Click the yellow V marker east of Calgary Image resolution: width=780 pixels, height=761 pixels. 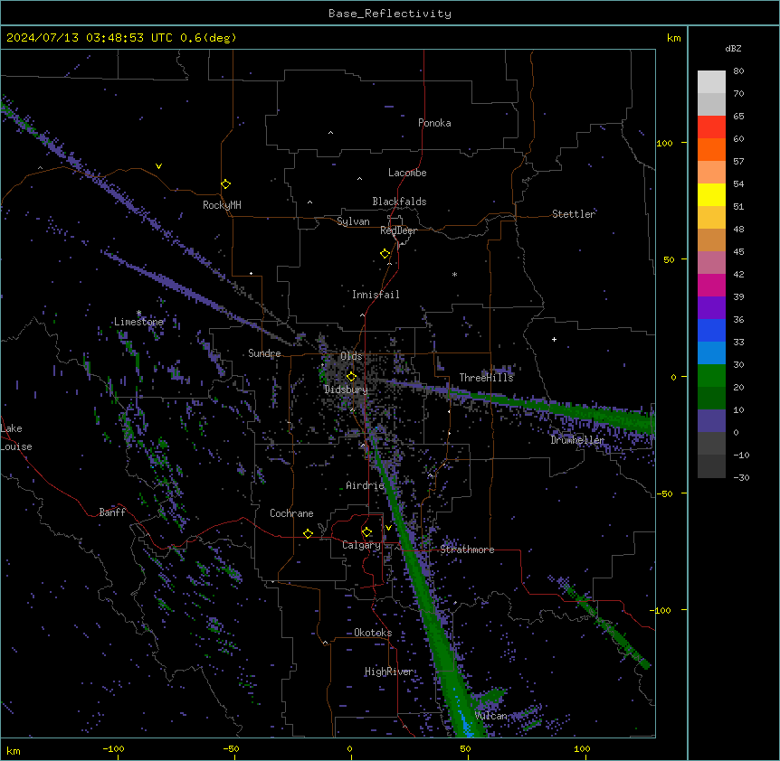tap(388, 528)
